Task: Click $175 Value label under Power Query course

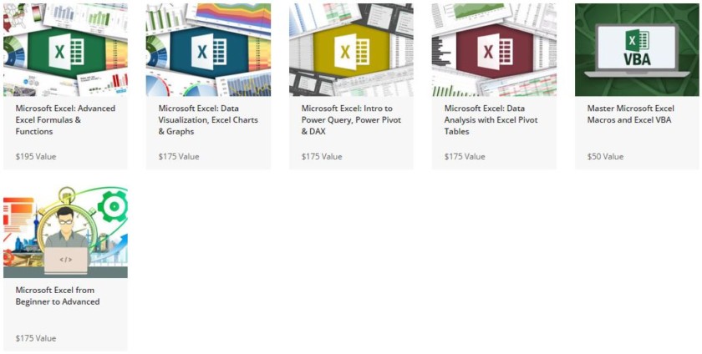Action: 322,156
